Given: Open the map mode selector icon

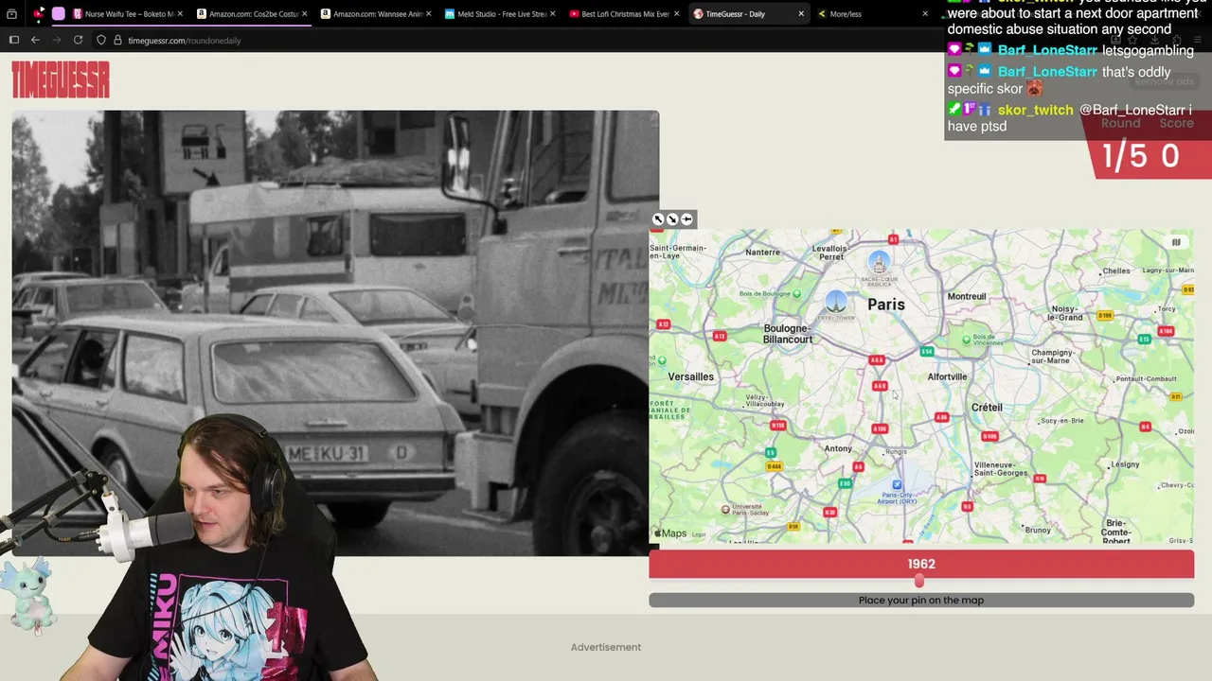Looking at the screenshot, I should coord(1176,242).
